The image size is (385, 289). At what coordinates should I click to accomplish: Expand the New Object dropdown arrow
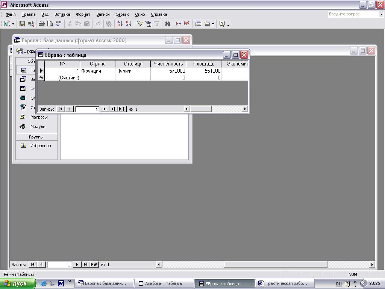point(213,24)
